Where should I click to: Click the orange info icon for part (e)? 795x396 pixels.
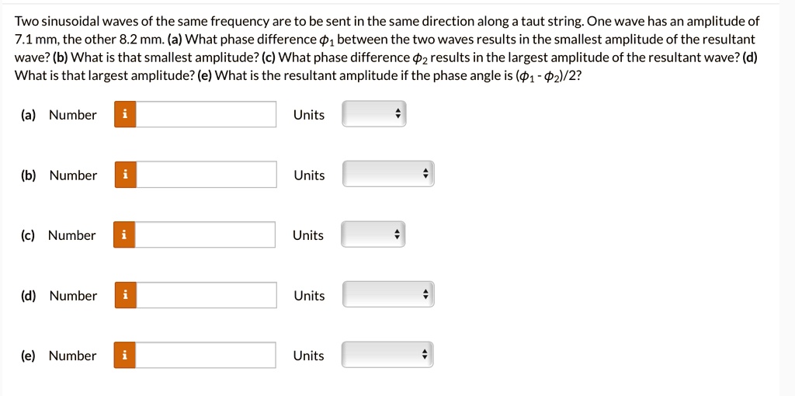click(x=124, y=356)
